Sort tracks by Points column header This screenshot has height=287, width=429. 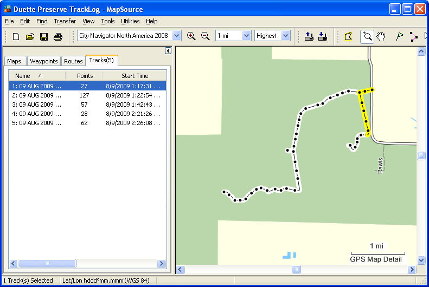click(84, 76)
